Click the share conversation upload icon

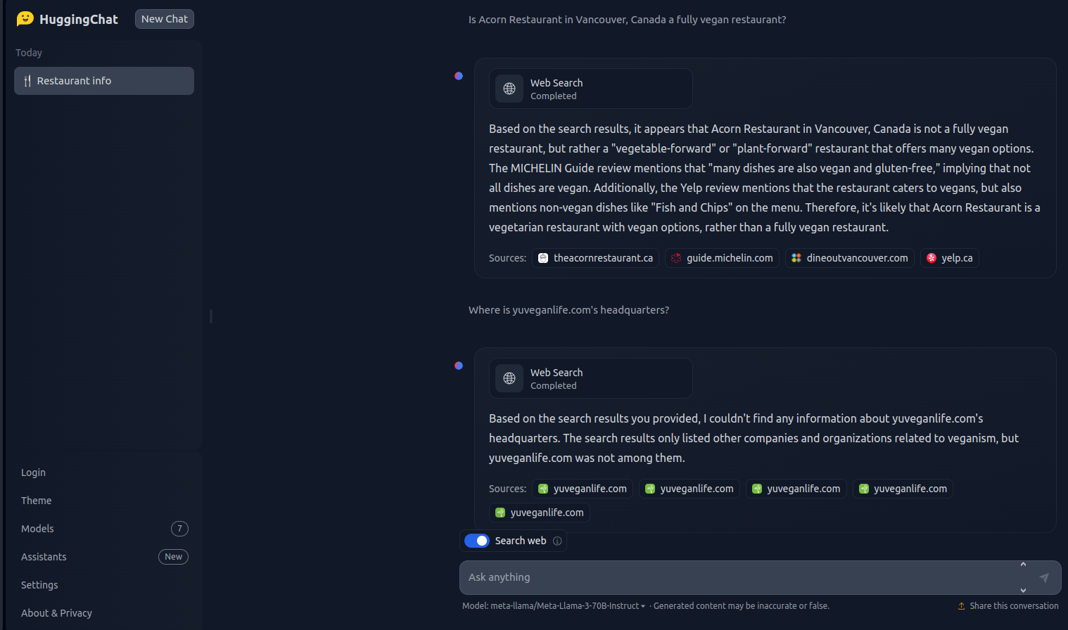pos(961,606)
